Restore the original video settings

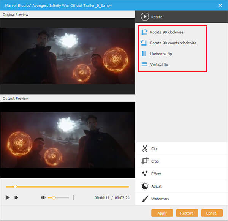coord(187,213)
